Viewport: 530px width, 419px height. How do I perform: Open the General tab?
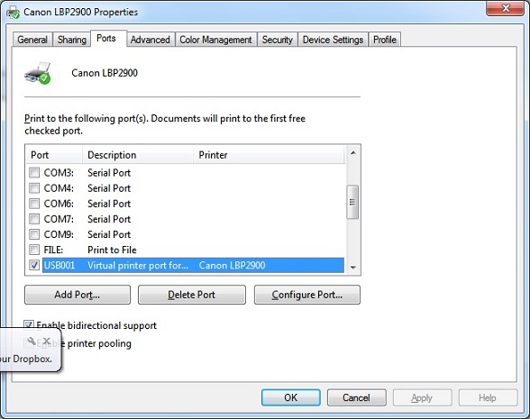32,40
